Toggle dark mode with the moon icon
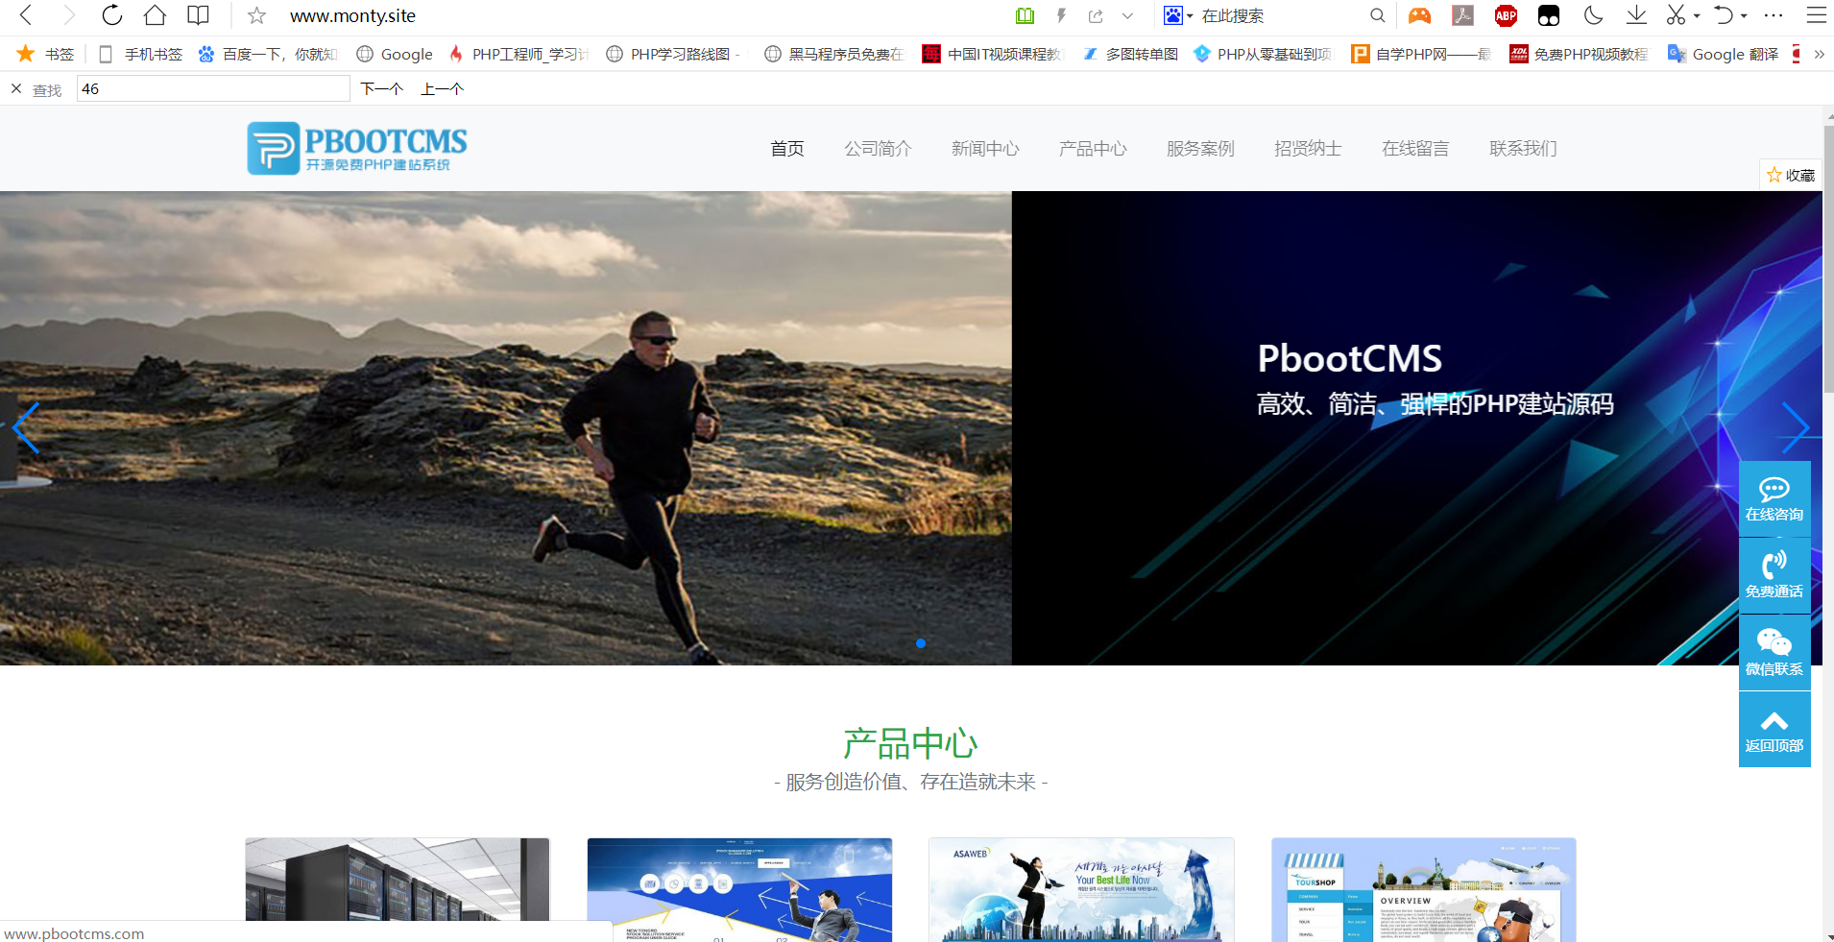The height and width of the screenshot is (942, 1834). (1593, 15)
